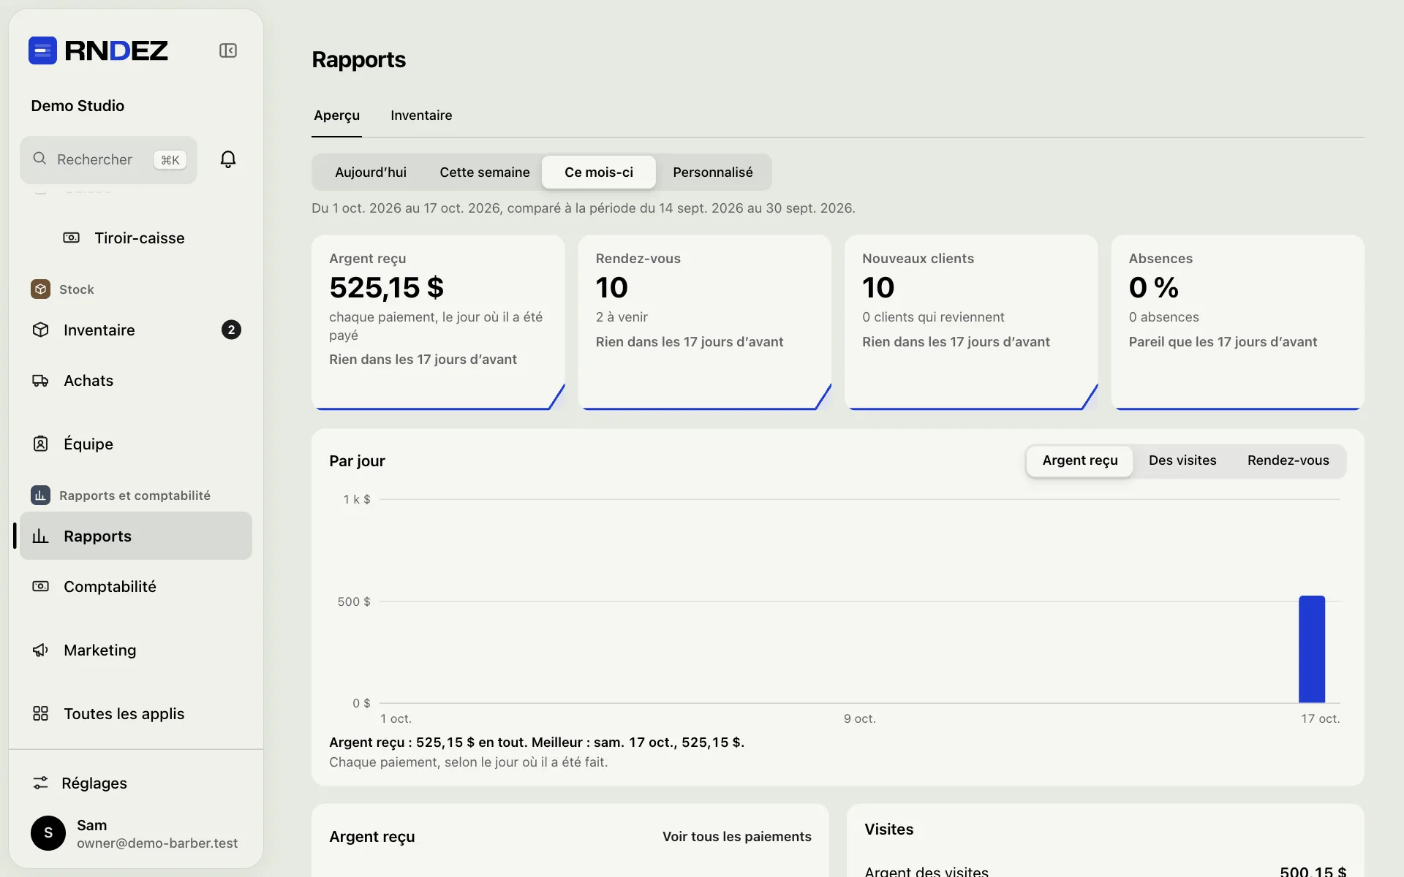Select the Cette semaine period
1404x877 pixels.
tap(485, 172)
